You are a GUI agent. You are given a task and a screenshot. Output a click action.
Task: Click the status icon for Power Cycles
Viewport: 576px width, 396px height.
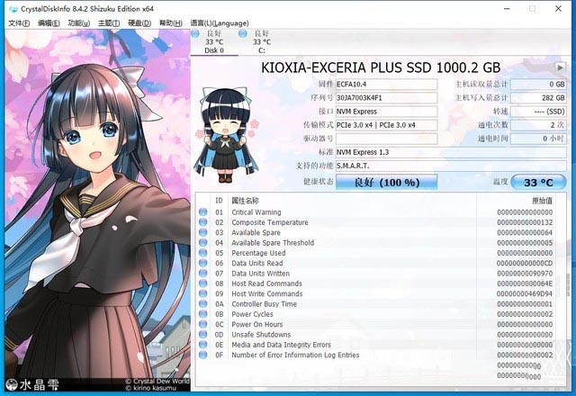click(202, 314)
